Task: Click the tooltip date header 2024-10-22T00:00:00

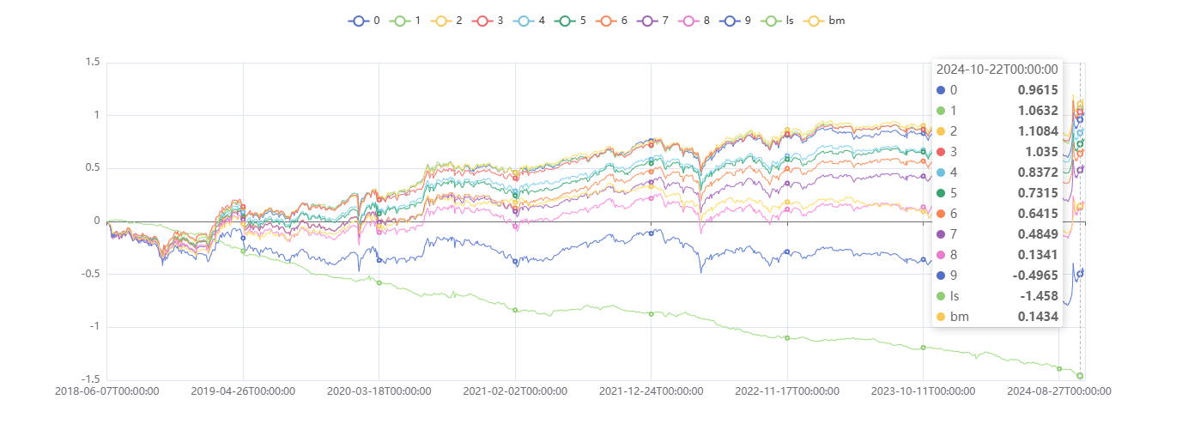Action: click(x=997, y=70)
